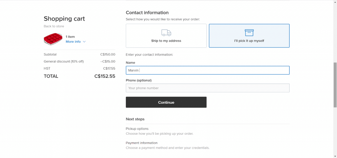Click the red baking tray product thumbnail
The image size is (337, 158).
[x=53, y=39]
